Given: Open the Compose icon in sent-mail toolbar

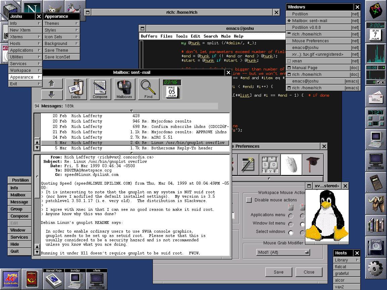Looking at the screenshot, I should (100, 88).
